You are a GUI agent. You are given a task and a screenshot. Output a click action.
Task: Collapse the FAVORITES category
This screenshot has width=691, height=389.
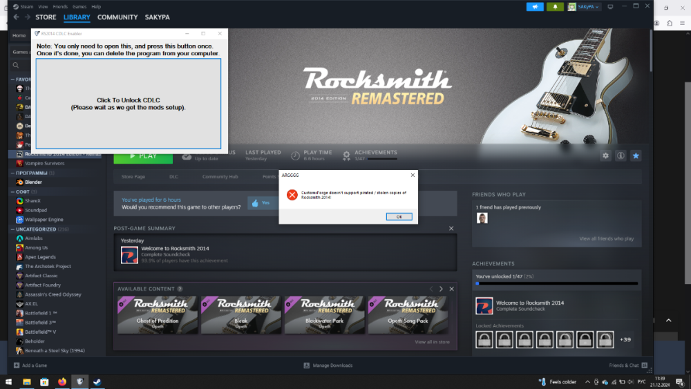(x=12, y=79)
